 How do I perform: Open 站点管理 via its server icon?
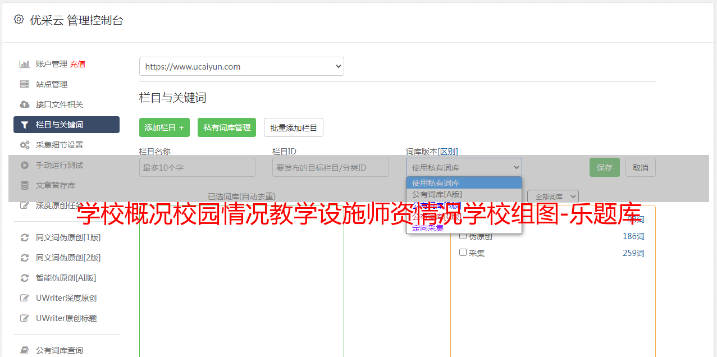[24, 84]
